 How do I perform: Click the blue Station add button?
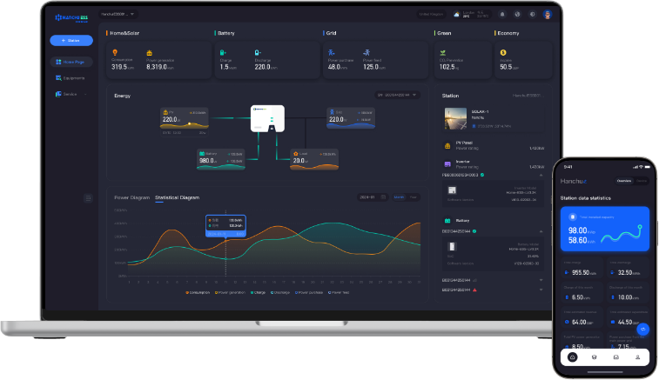tap(71, 40)
